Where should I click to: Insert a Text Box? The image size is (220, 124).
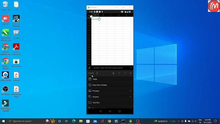pyautogui.click(x=110, y=103)
